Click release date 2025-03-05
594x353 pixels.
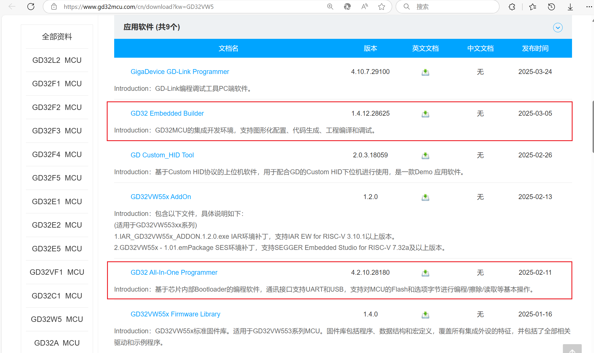pyautogui.click(x=535, y=113)
